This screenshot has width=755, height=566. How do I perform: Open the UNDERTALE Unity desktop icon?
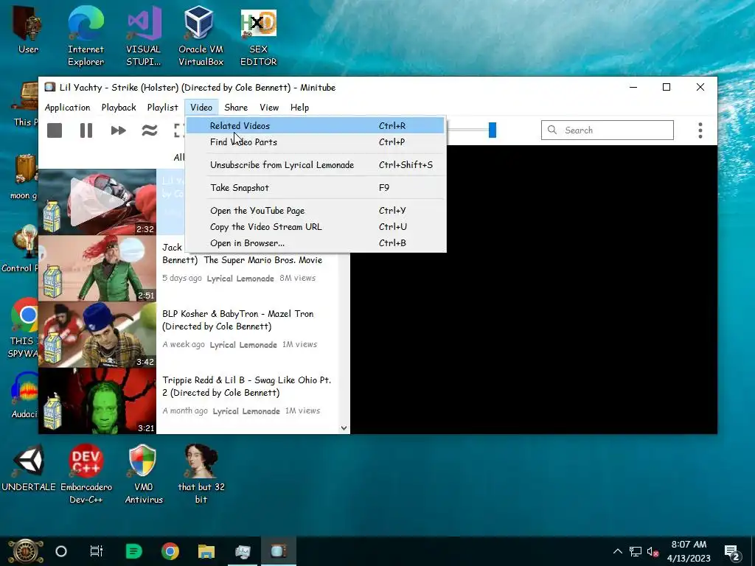click(29, 468)
